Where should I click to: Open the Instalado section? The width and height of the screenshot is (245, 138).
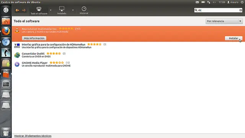62,10
